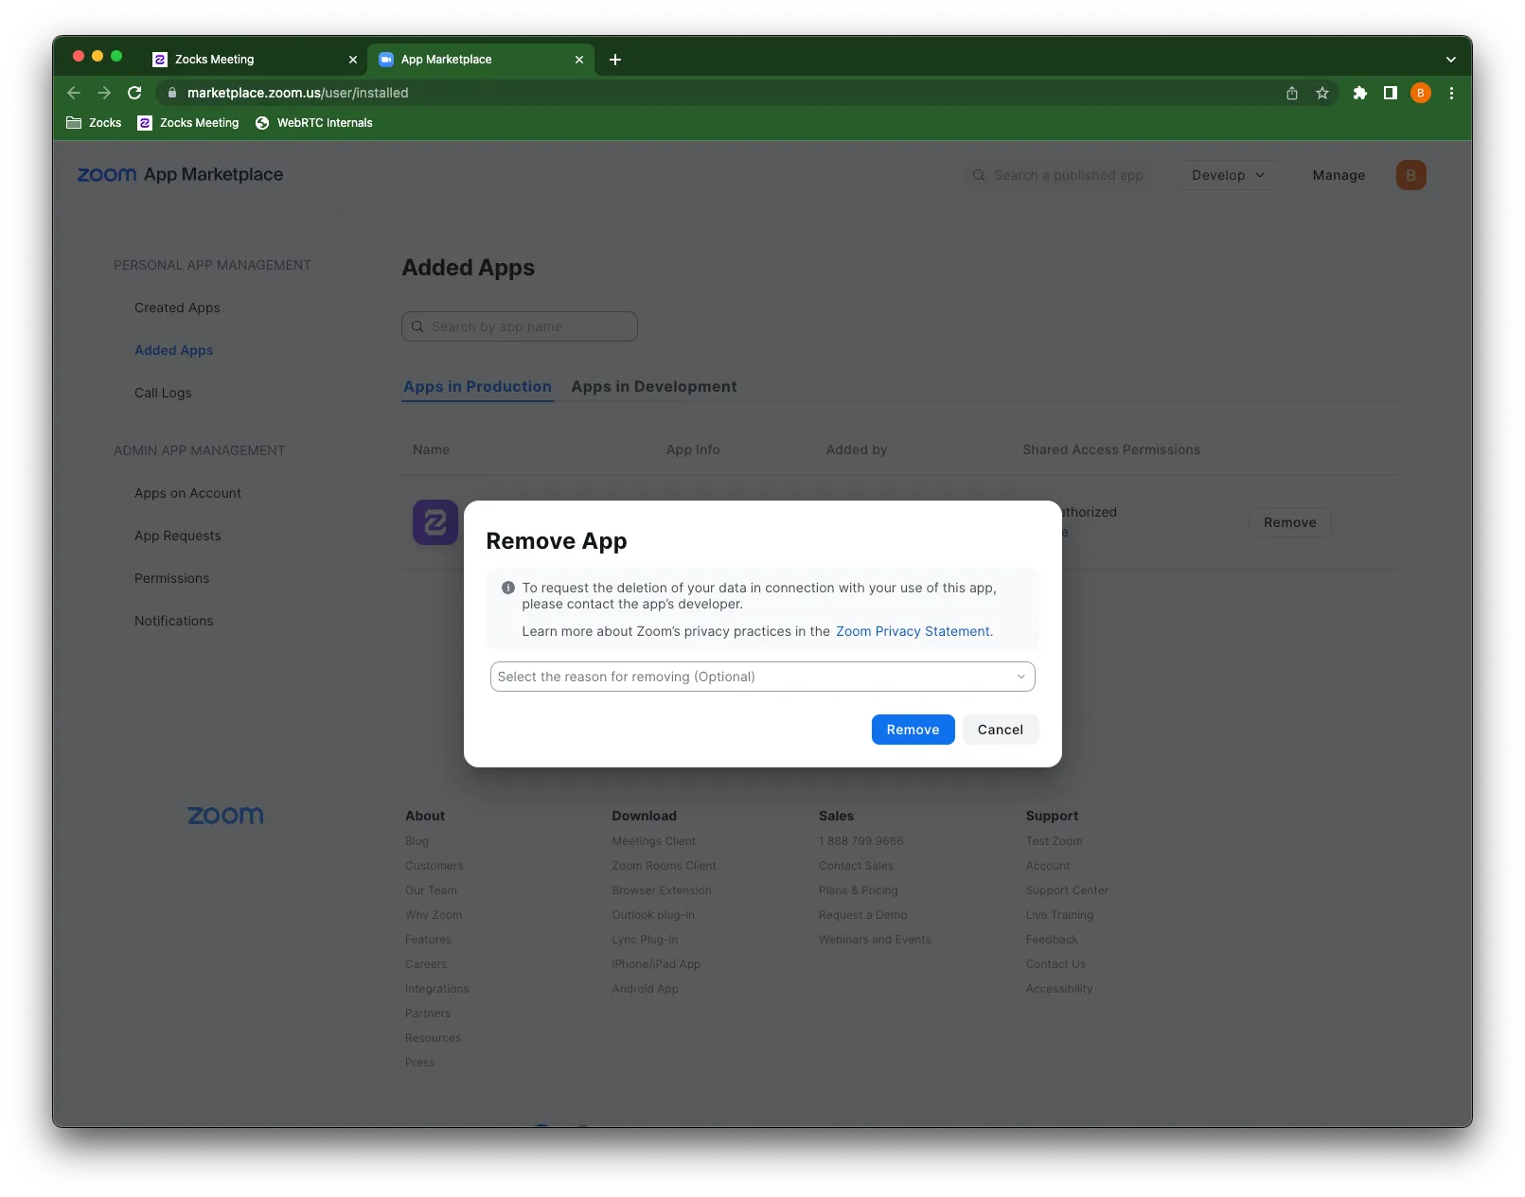Close the App Marketplace tab
Image resolution: width=1525 pixels, height=1197 pixels.
click(579, 60)
